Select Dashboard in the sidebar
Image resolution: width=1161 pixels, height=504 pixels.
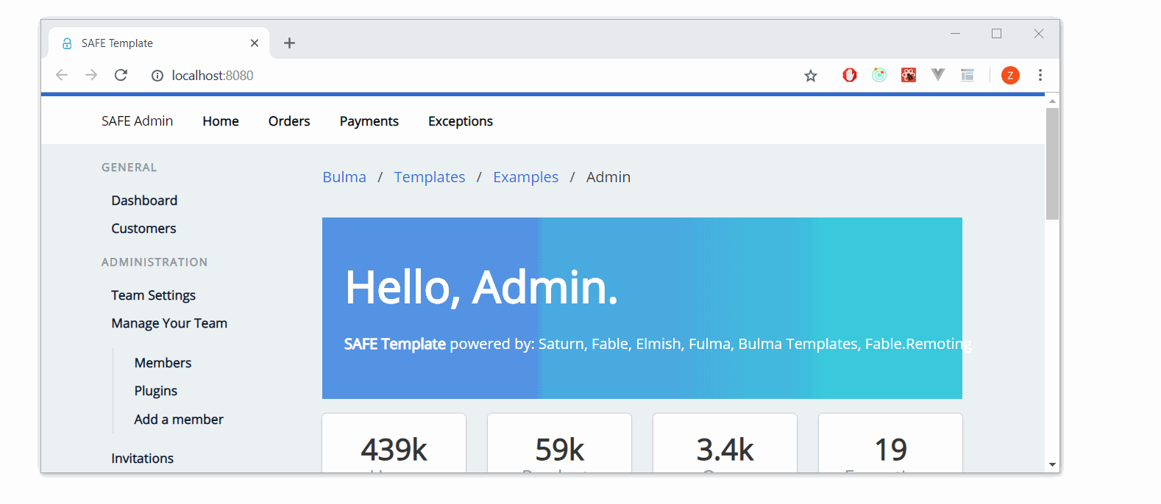[x=144, y=201]
